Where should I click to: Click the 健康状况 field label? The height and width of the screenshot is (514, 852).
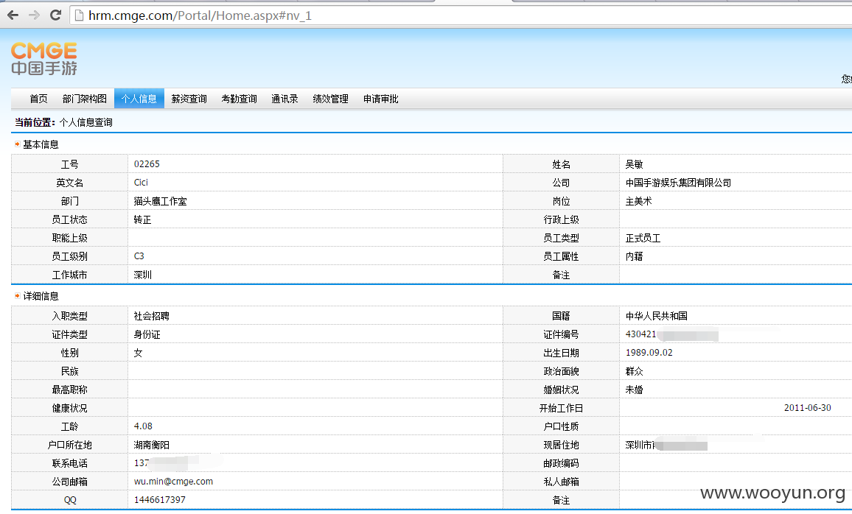[69, 408]
